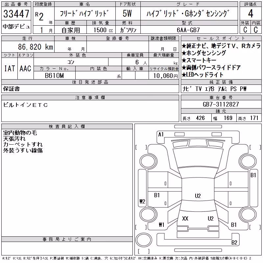The height and width of the screenshot is (263, 263).
Task: Select the 検査員記入欄 header
Action: 67,127
